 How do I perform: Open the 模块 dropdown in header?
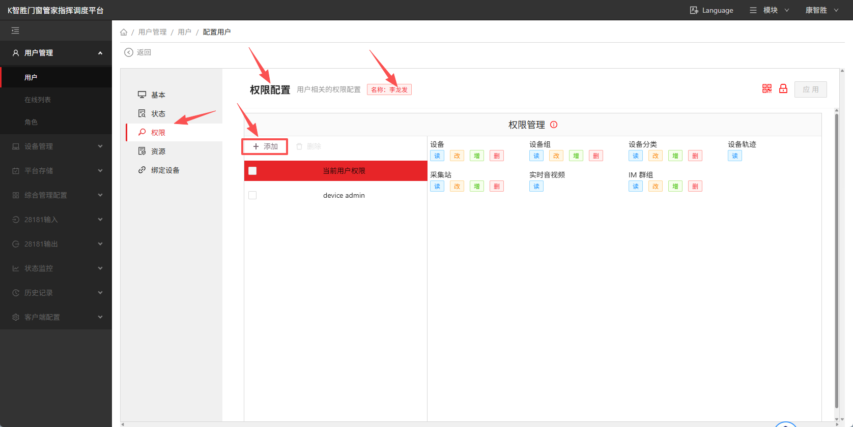coord(770,10)
